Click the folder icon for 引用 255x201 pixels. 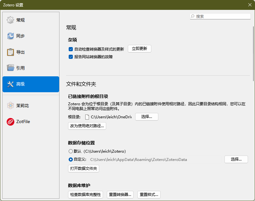[x=10, y=68]
